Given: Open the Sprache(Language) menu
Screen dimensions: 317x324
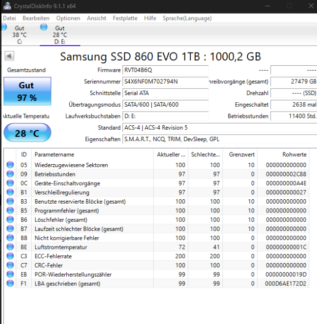Looking at the screenshot, I should click(x=187, y=18).
